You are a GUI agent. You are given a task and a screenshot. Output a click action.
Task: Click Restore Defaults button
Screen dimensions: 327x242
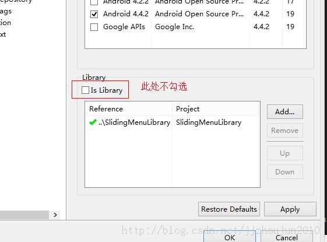click(x=229, y=209)
